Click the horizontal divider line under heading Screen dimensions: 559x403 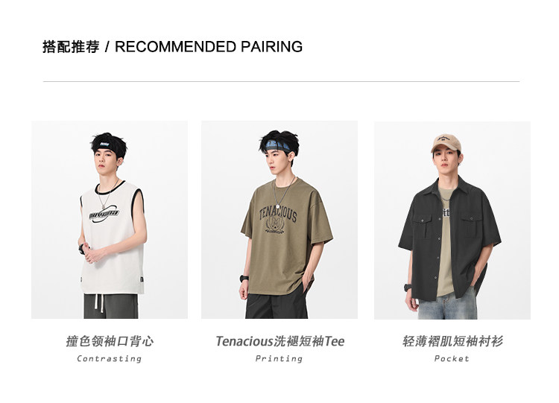[x=281, y=82]
